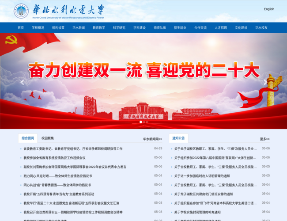
Task: Open notice 关于学校实施封闭管理的补充通知
Action: click(x=197, y=212)
